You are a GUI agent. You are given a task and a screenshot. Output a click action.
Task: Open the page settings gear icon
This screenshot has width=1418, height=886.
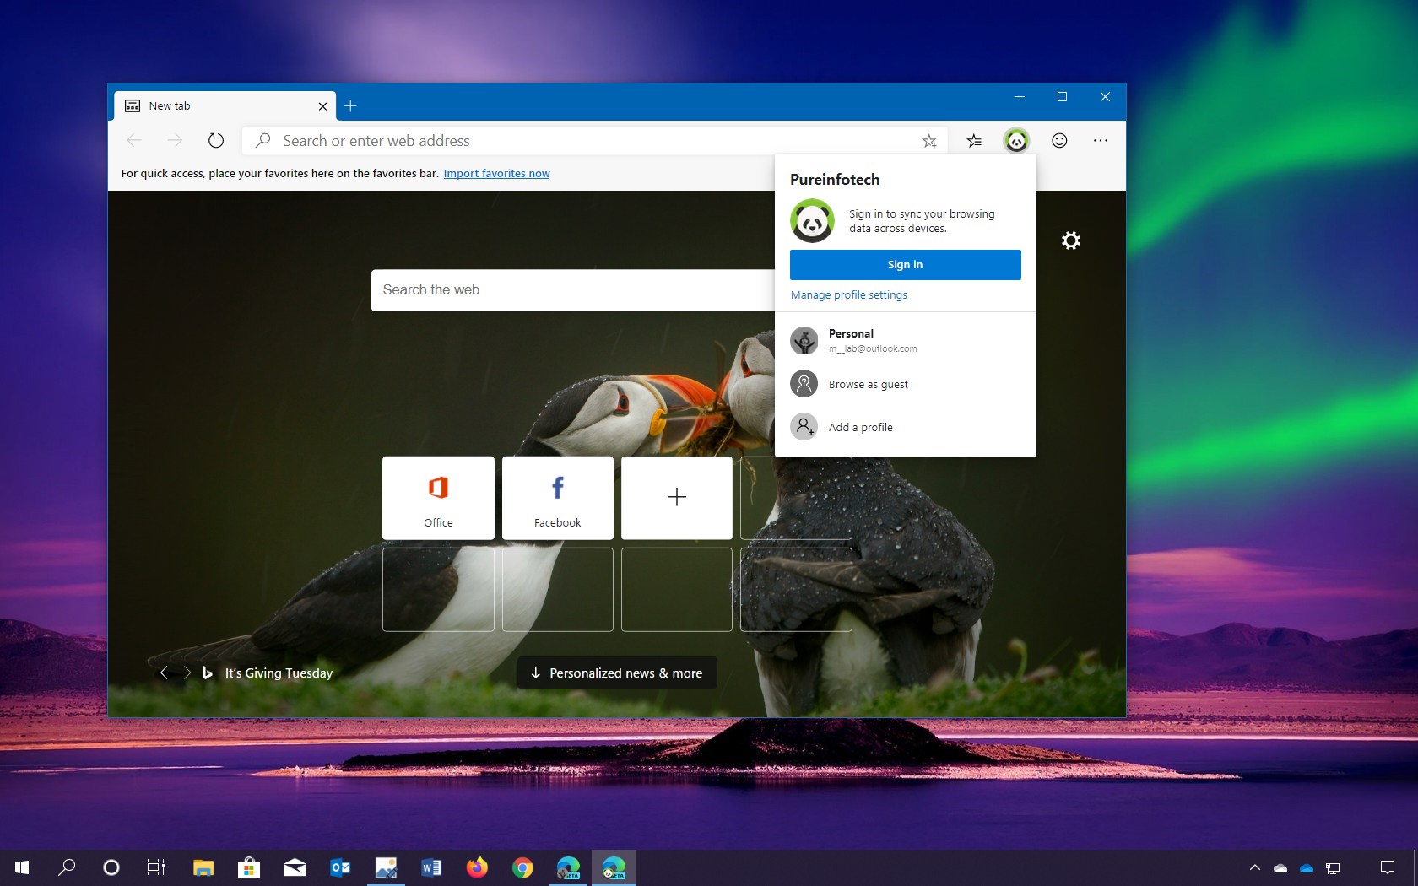tap(1071, 240)
